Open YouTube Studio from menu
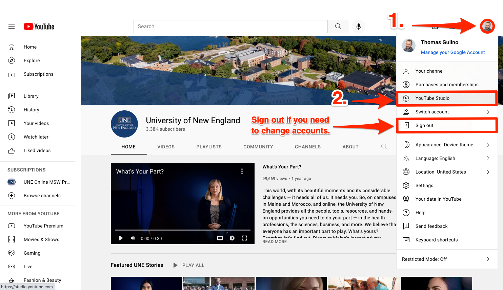 [447, 98]
